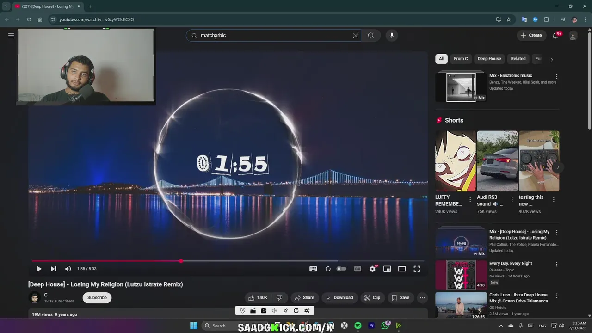This screenshot has height=333, width=592.
Task: Enter full screen on the video
Action: point(417,269)
